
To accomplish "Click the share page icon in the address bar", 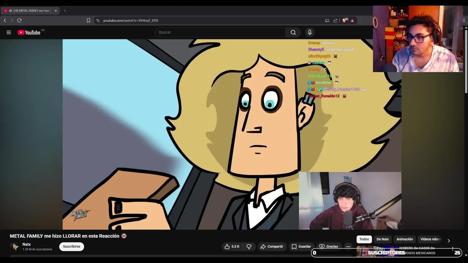I will click(335, 20).
